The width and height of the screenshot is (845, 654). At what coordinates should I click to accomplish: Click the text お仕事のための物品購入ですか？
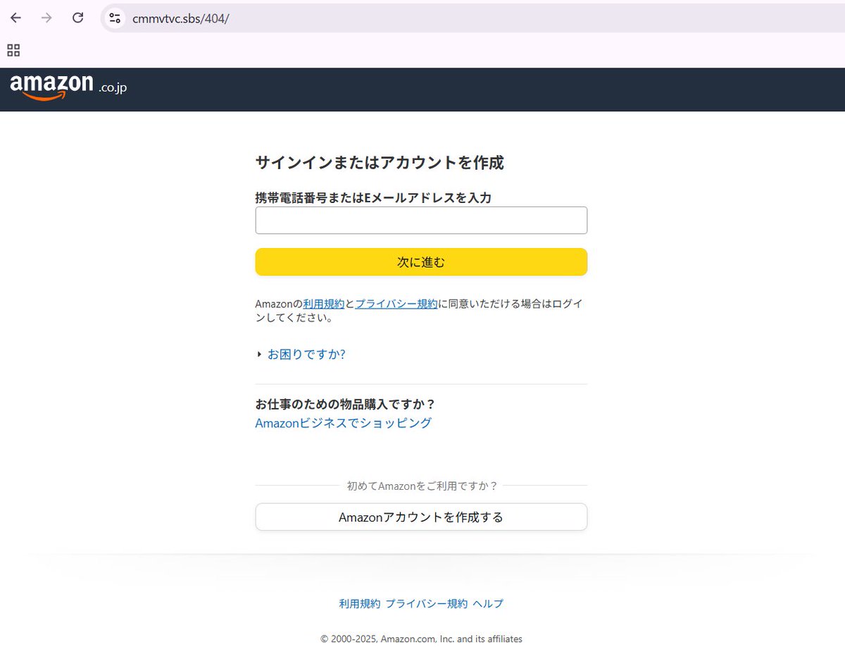(346, 405)
